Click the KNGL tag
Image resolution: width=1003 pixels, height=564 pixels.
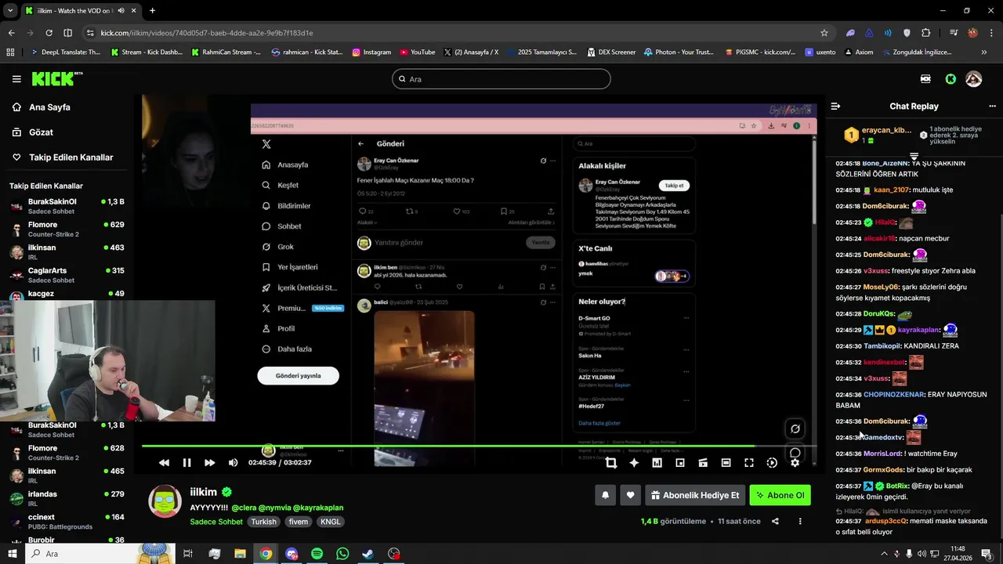click(331, 522)
